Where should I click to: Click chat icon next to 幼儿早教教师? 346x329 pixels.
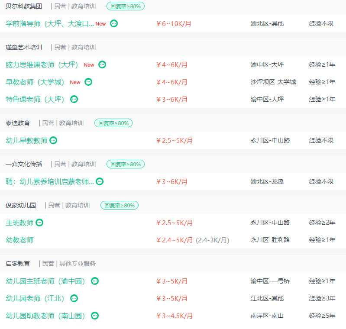tap(53, 140)
